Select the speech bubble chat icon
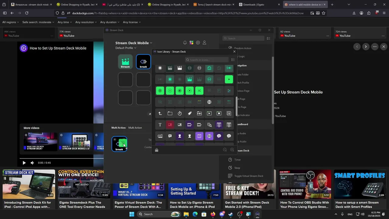This screenshot has height=219, width=389. 170,136
